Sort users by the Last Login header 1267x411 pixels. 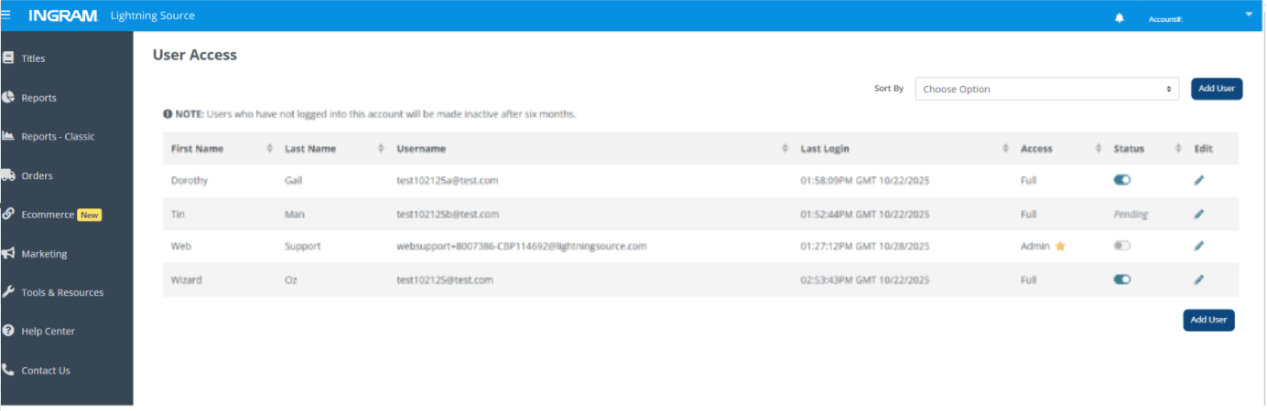point(825,149)
